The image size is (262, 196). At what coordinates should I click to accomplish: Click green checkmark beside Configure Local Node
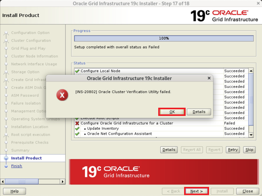tap(77, 71)
